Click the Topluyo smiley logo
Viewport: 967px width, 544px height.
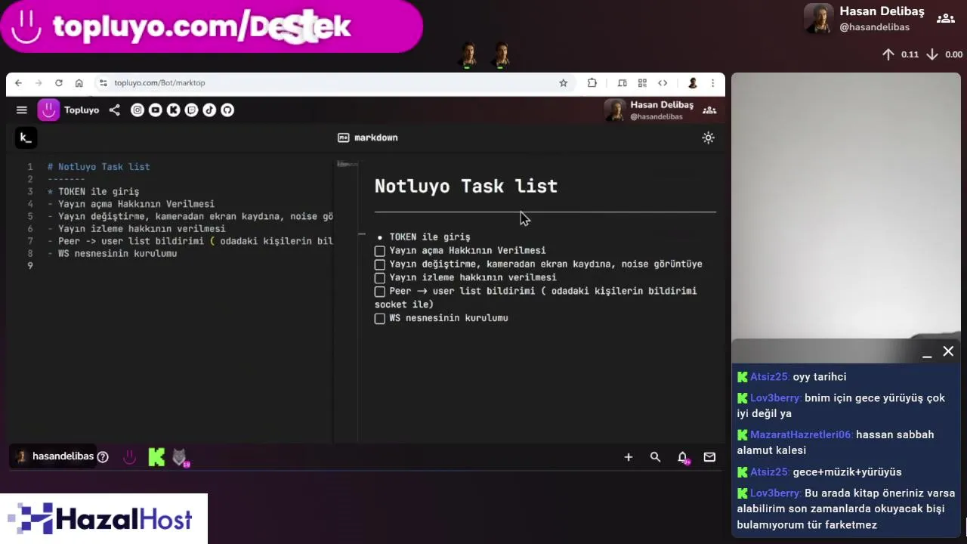pyautogui.click(x=49, y=110)
